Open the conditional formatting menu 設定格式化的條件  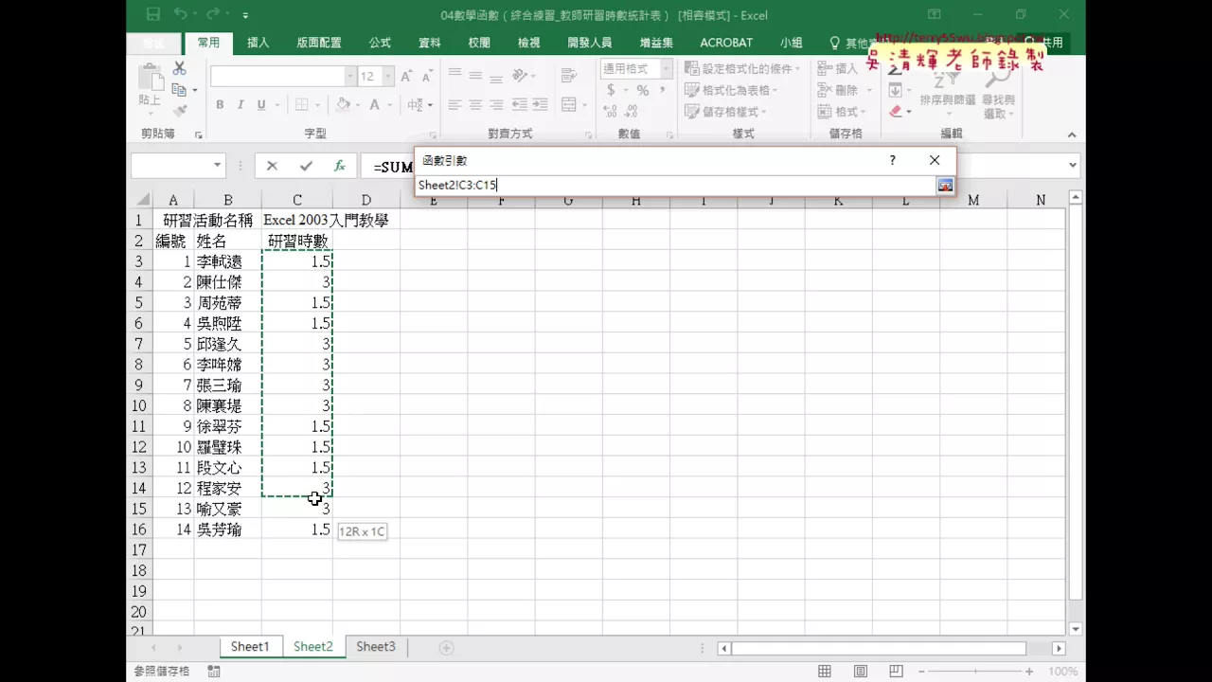742,68
